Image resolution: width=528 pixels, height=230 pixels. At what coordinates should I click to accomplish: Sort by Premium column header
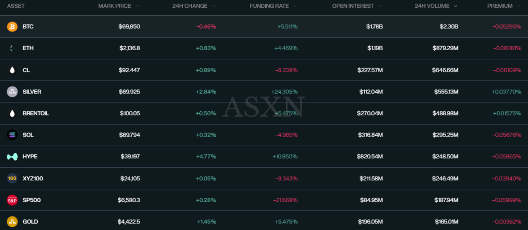point(500,6)
